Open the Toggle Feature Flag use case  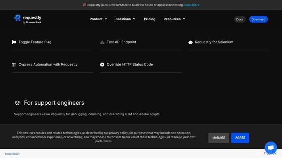(35, 42)
